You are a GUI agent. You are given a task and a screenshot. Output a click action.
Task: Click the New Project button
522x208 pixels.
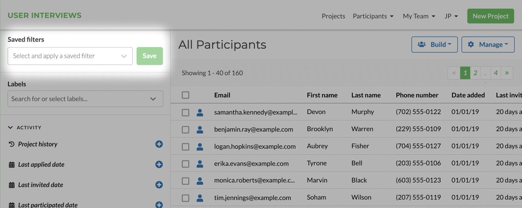pos(490,16)
